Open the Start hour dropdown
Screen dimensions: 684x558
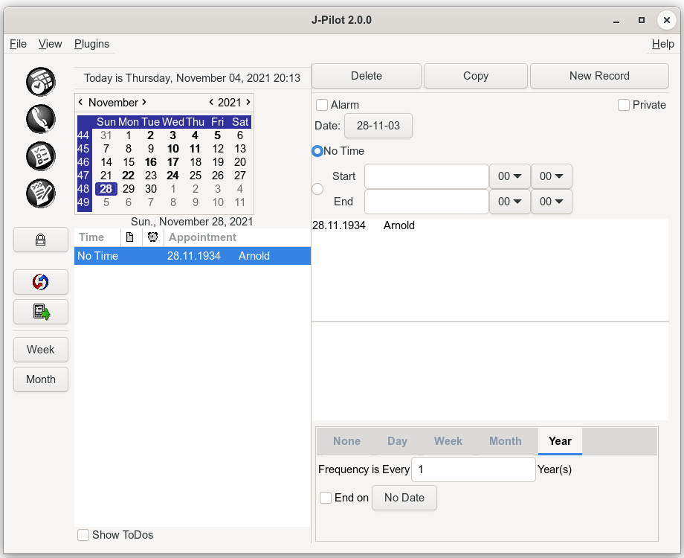[x=509, y=176]
